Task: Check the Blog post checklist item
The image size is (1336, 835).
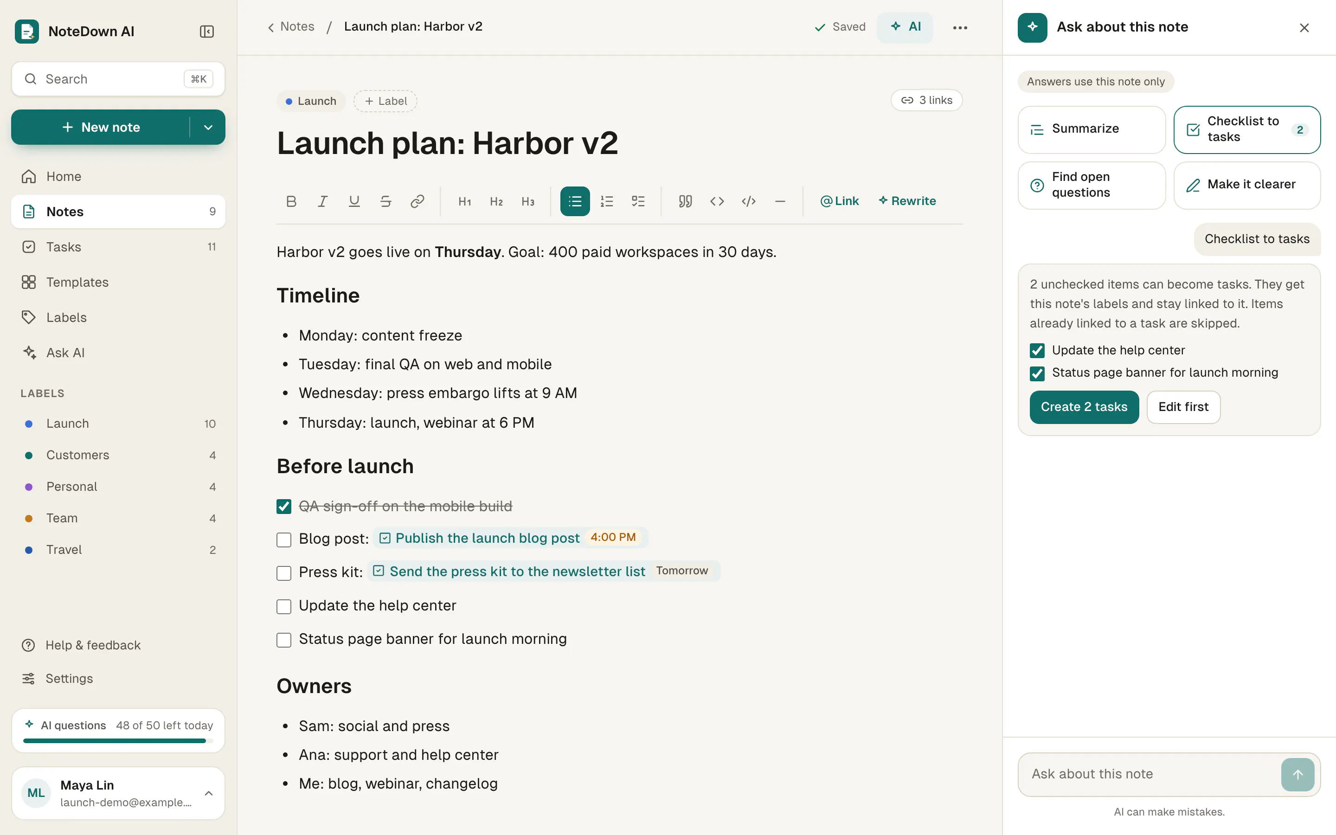Action: [284, 540]
